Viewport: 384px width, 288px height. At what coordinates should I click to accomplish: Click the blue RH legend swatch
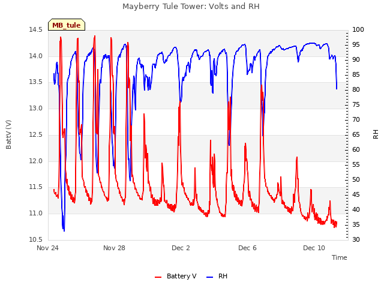pyautogui.click(x=210, y=277)
